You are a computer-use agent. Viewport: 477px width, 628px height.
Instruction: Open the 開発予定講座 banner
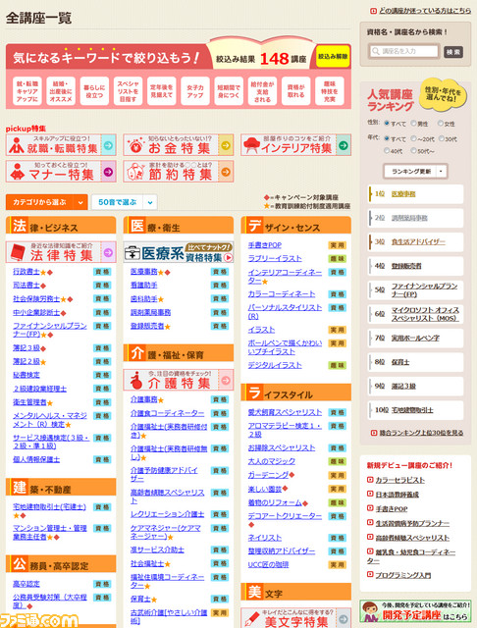[415, 611]
